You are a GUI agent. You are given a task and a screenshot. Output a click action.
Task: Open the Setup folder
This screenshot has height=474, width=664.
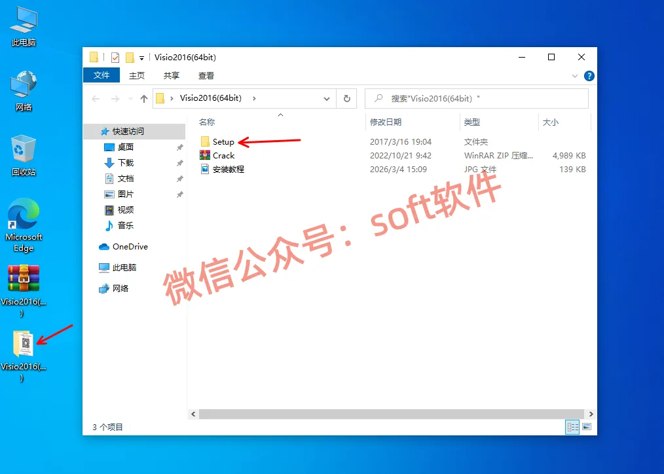point(223,142)
